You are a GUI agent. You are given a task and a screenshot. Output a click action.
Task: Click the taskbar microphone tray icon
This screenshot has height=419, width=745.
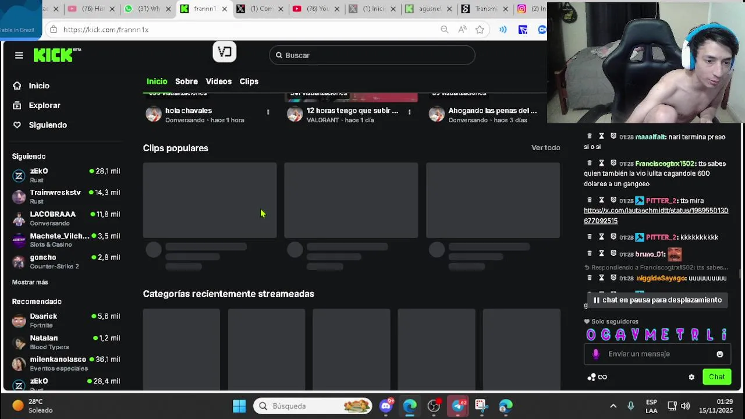tap(631, 406)
